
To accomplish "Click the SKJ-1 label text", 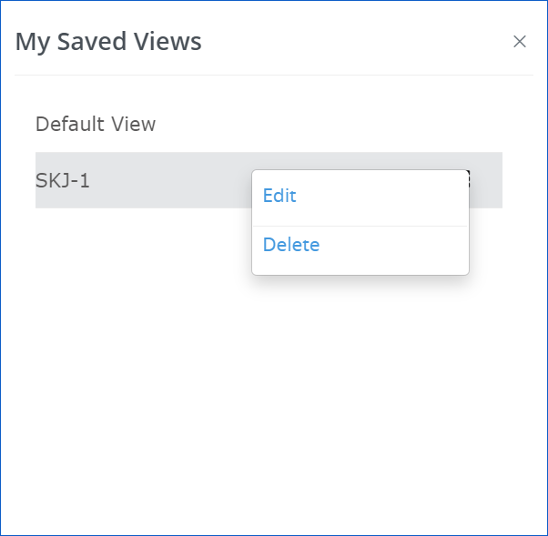I will (x=63, y=180).
